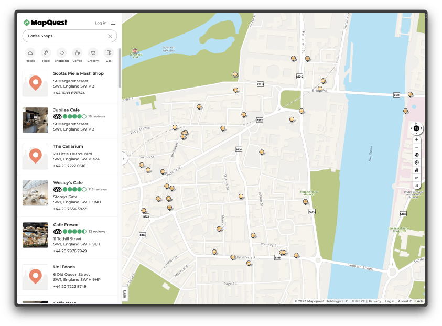Click coffee marker beside Horseferry Rd label

point(233,257)
